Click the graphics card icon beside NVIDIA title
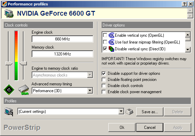 click(x=9, y=13)
